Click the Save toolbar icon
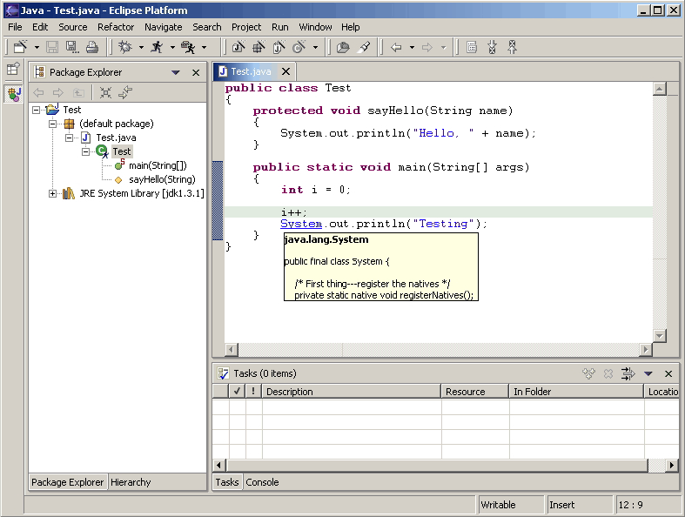Screen dimensions: 685x517 (52, 47)
